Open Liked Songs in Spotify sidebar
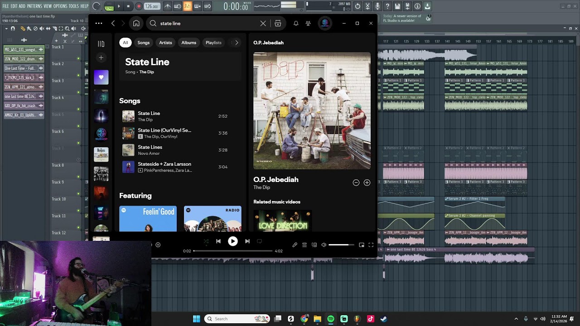 tap(101, 77)
